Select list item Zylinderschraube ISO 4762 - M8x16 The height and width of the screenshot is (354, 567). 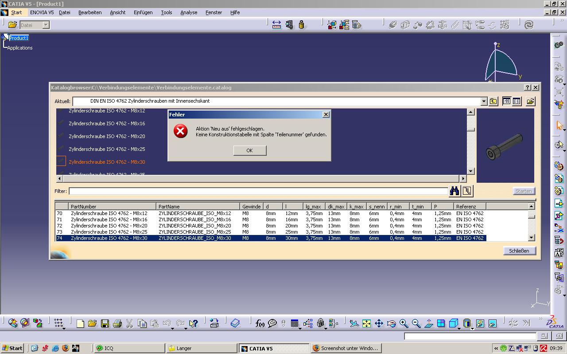pyautogui.click(x=107, y=123)
